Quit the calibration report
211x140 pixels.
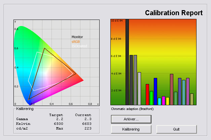tap(177, 129)
